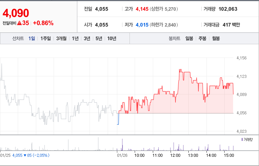Click the 01/26 date axis label
The height and width of the screenshot is (166, 259).
click(x=122, y=155)
